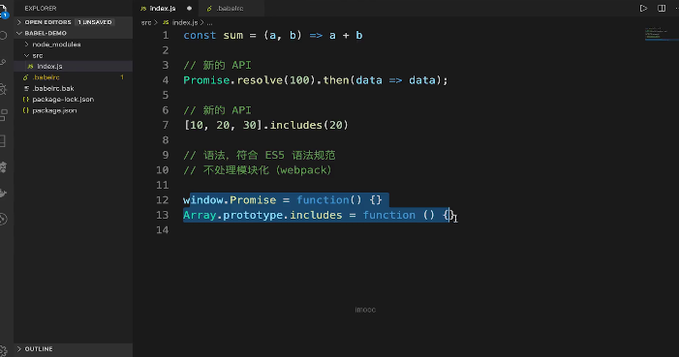Viewport: 679px width, 357px height.
Task: Click the EXPLORER panel title
Action: [41, 8]
